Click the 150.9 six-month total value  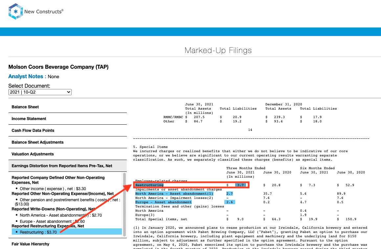[351, 219]
